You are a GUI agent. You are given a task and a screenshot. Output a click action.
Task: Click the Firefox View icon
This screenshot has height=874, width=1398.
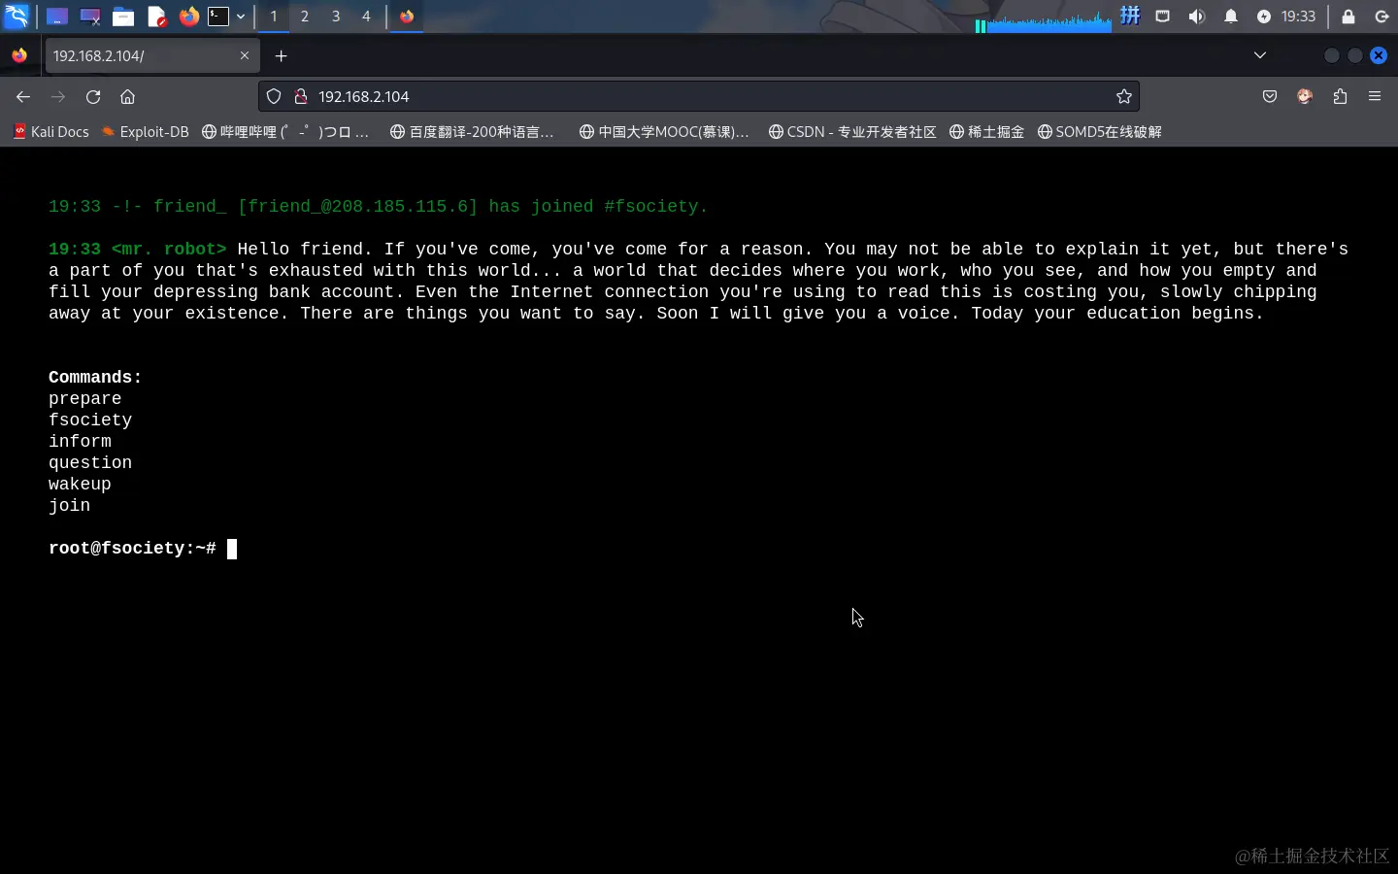(x=19, y=56)
